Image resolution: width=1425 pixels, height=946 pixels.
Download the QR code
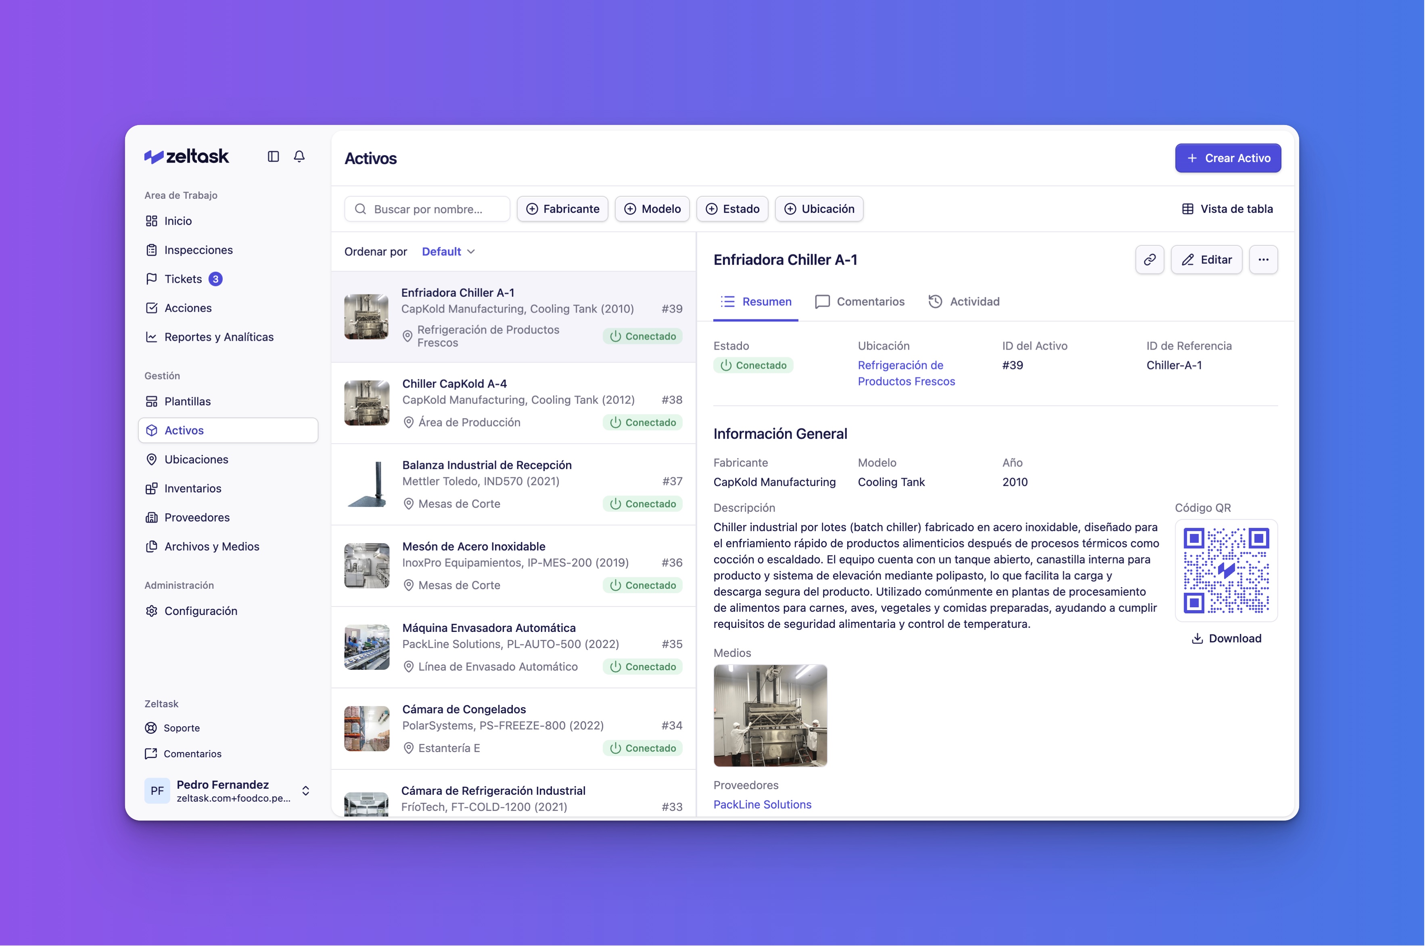click(x=1226, y=638)
